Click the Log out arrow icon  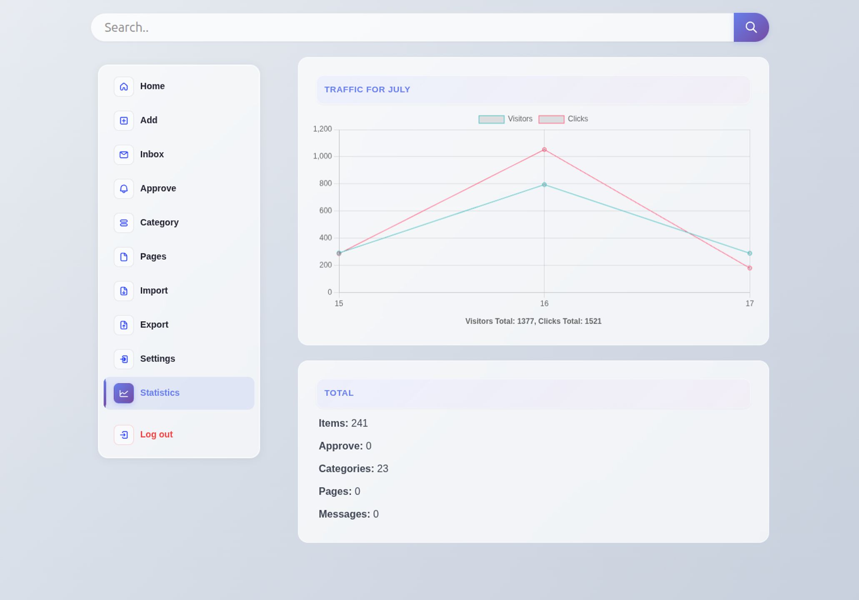(124, 435)
